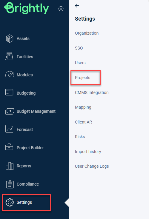Screen dimensions: 149x219
Task: Open the Organization settings entry
Action: click(87, 33)
